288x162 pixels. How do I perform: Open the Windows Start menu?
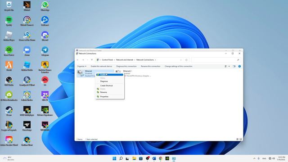114,158
